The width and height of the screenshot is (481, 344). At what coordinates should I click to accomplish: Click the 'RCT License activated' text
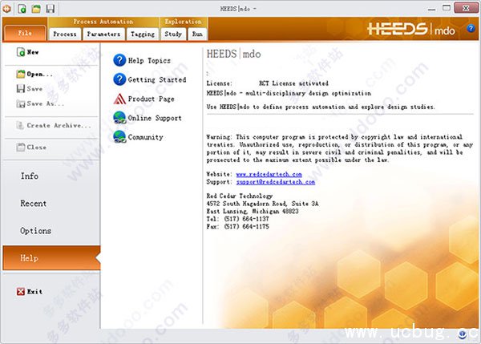click(293, 83)
